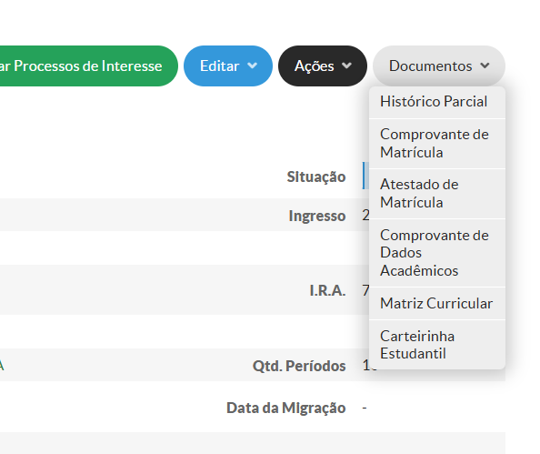Click the chevron icon on Ações
This screenshot has height=454, width=540.
click(x=346, y=66)
